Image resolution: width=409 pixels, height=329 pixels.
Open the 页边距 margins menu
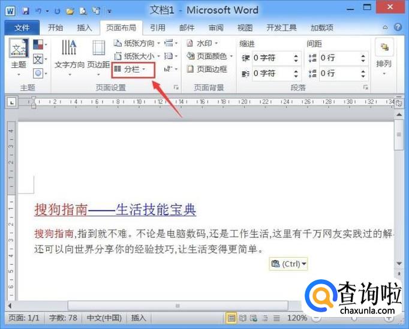[98, 58]
